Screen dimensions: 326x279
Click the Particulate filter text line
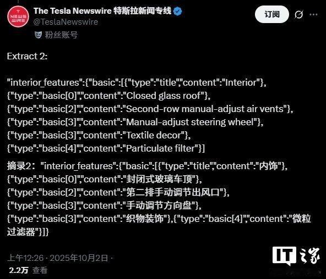coord(106,148)
